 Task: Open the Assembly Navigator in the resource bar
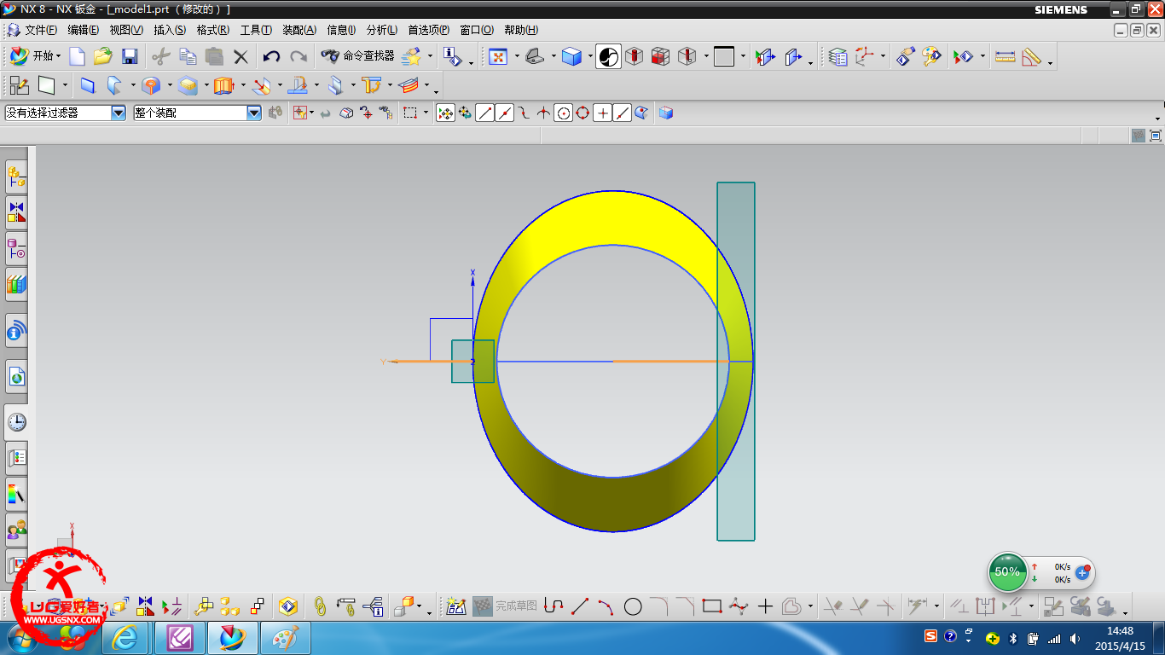(x=16, y=177)
